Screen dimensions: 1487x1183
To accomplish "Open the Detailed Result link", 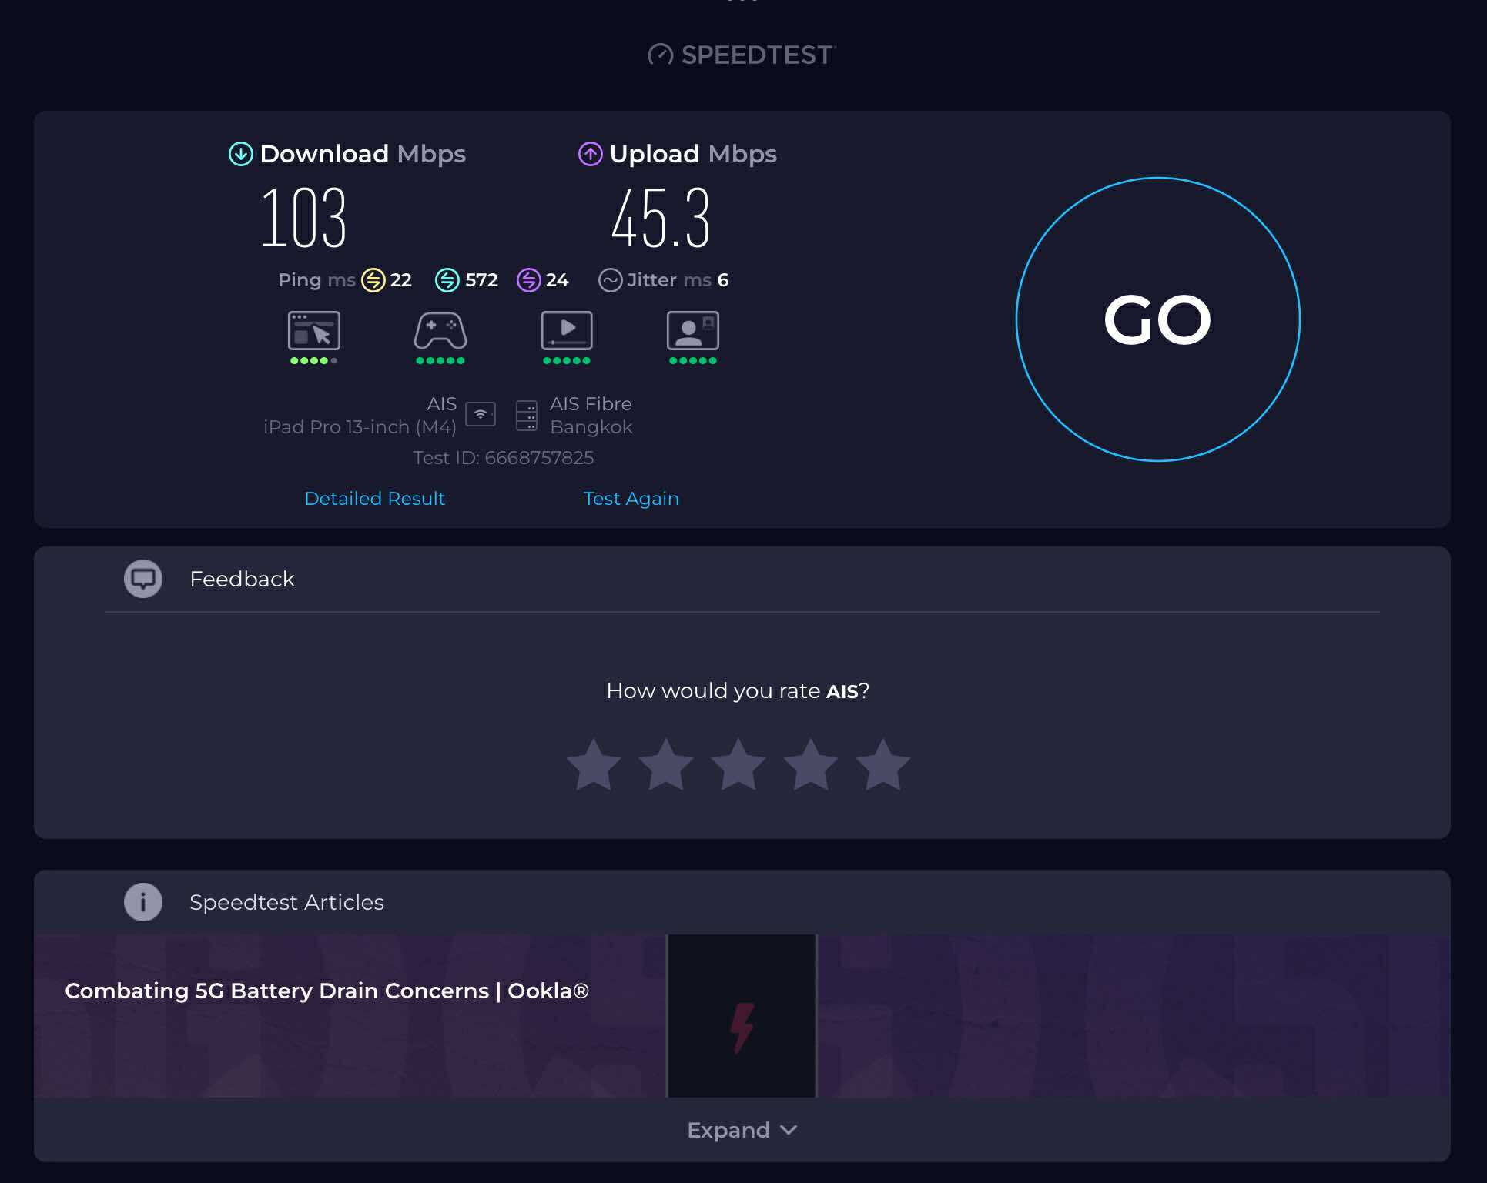I will click(374, 499).
